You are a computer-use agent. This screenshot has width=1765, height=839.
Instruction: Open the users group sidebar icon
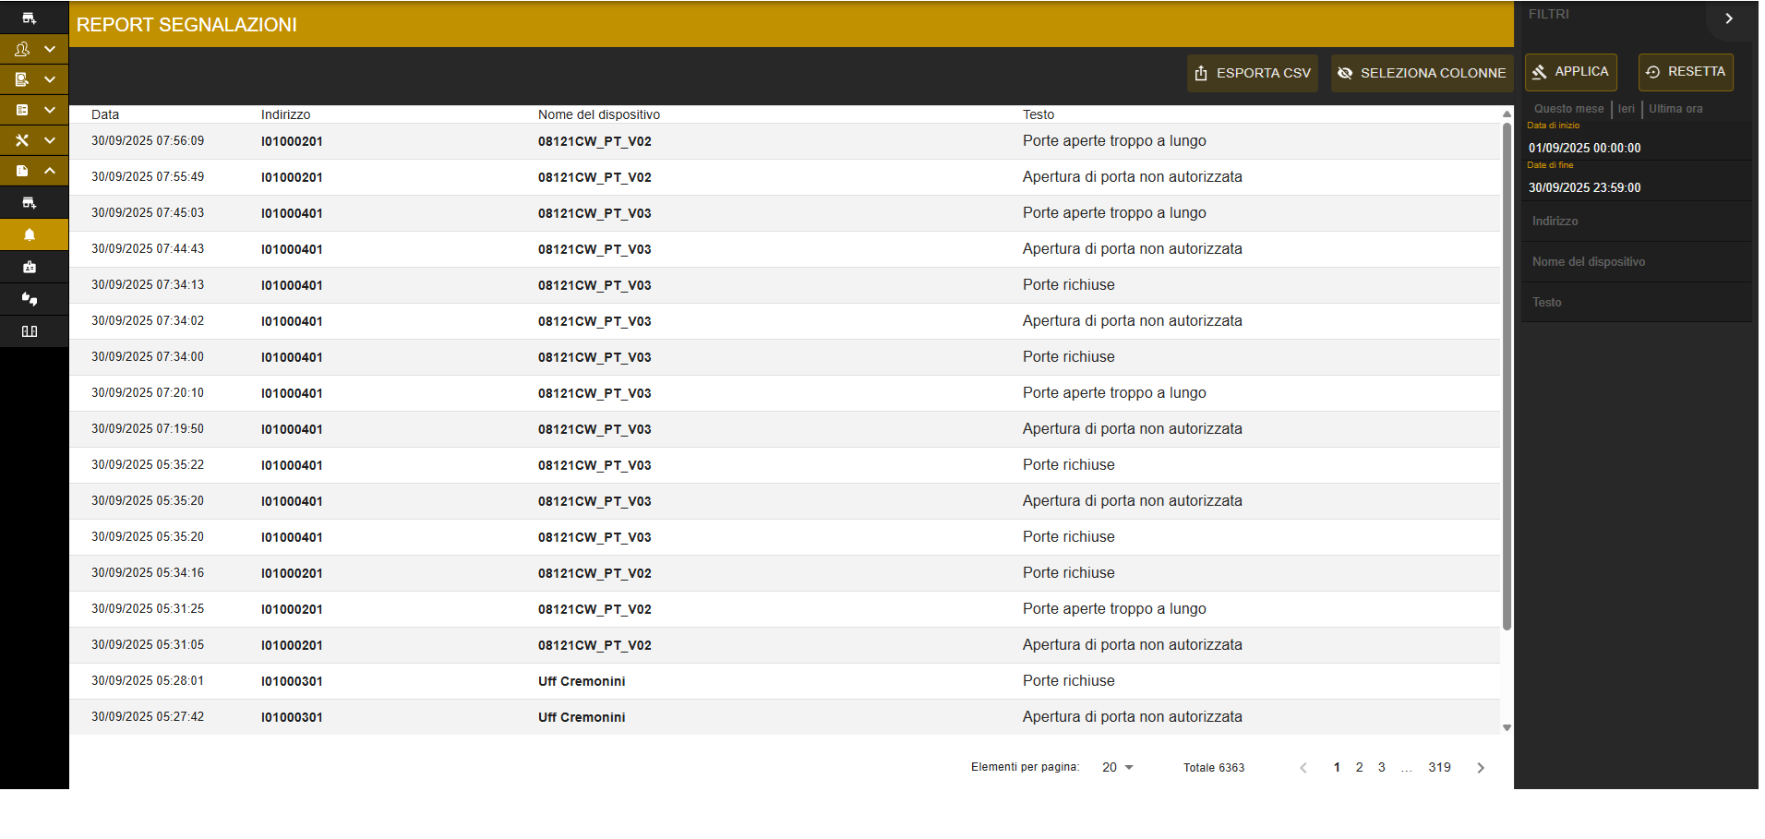click(22, 49)
